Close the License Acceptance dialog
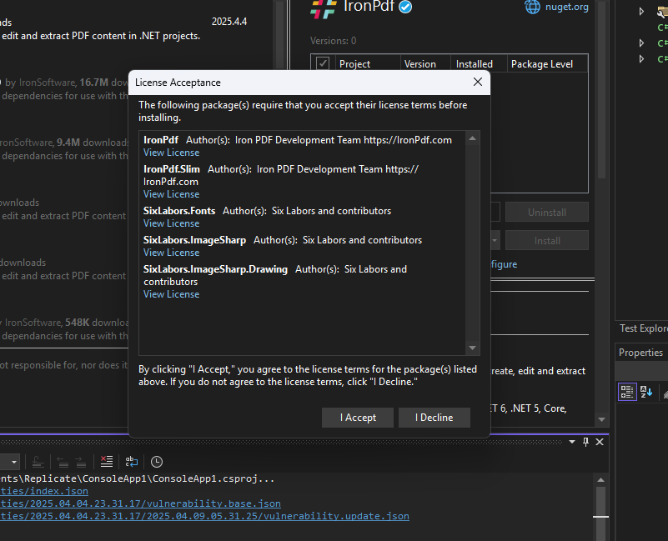 tap(478, 82)
